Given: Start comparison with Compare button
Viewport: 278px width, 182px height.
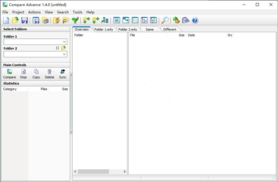Looking at the screenshot, I should click(x=9, y=74).
